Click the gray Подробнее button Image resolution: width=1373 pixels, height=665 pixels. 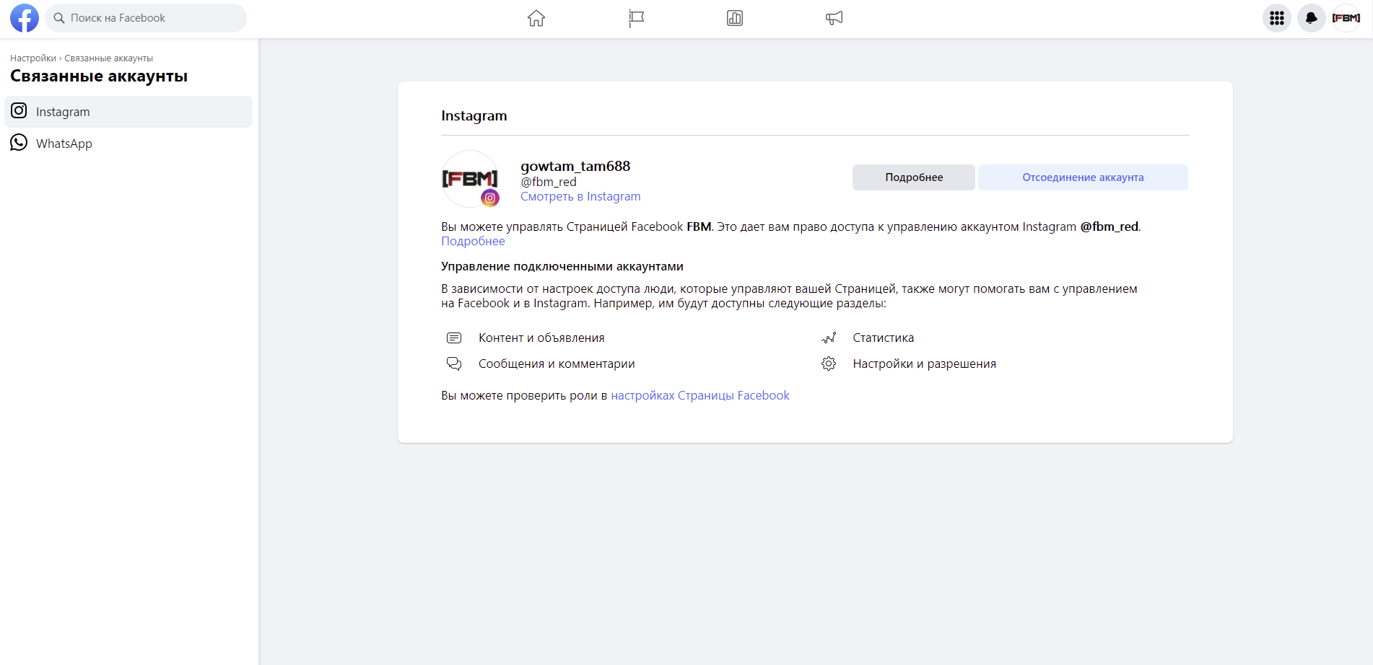[913, 177]
